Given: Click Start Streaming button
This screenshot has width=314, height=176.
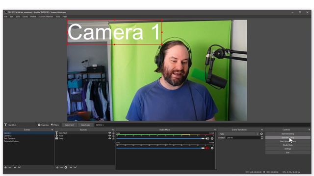Looking at the screenshot, I should 288,134.
